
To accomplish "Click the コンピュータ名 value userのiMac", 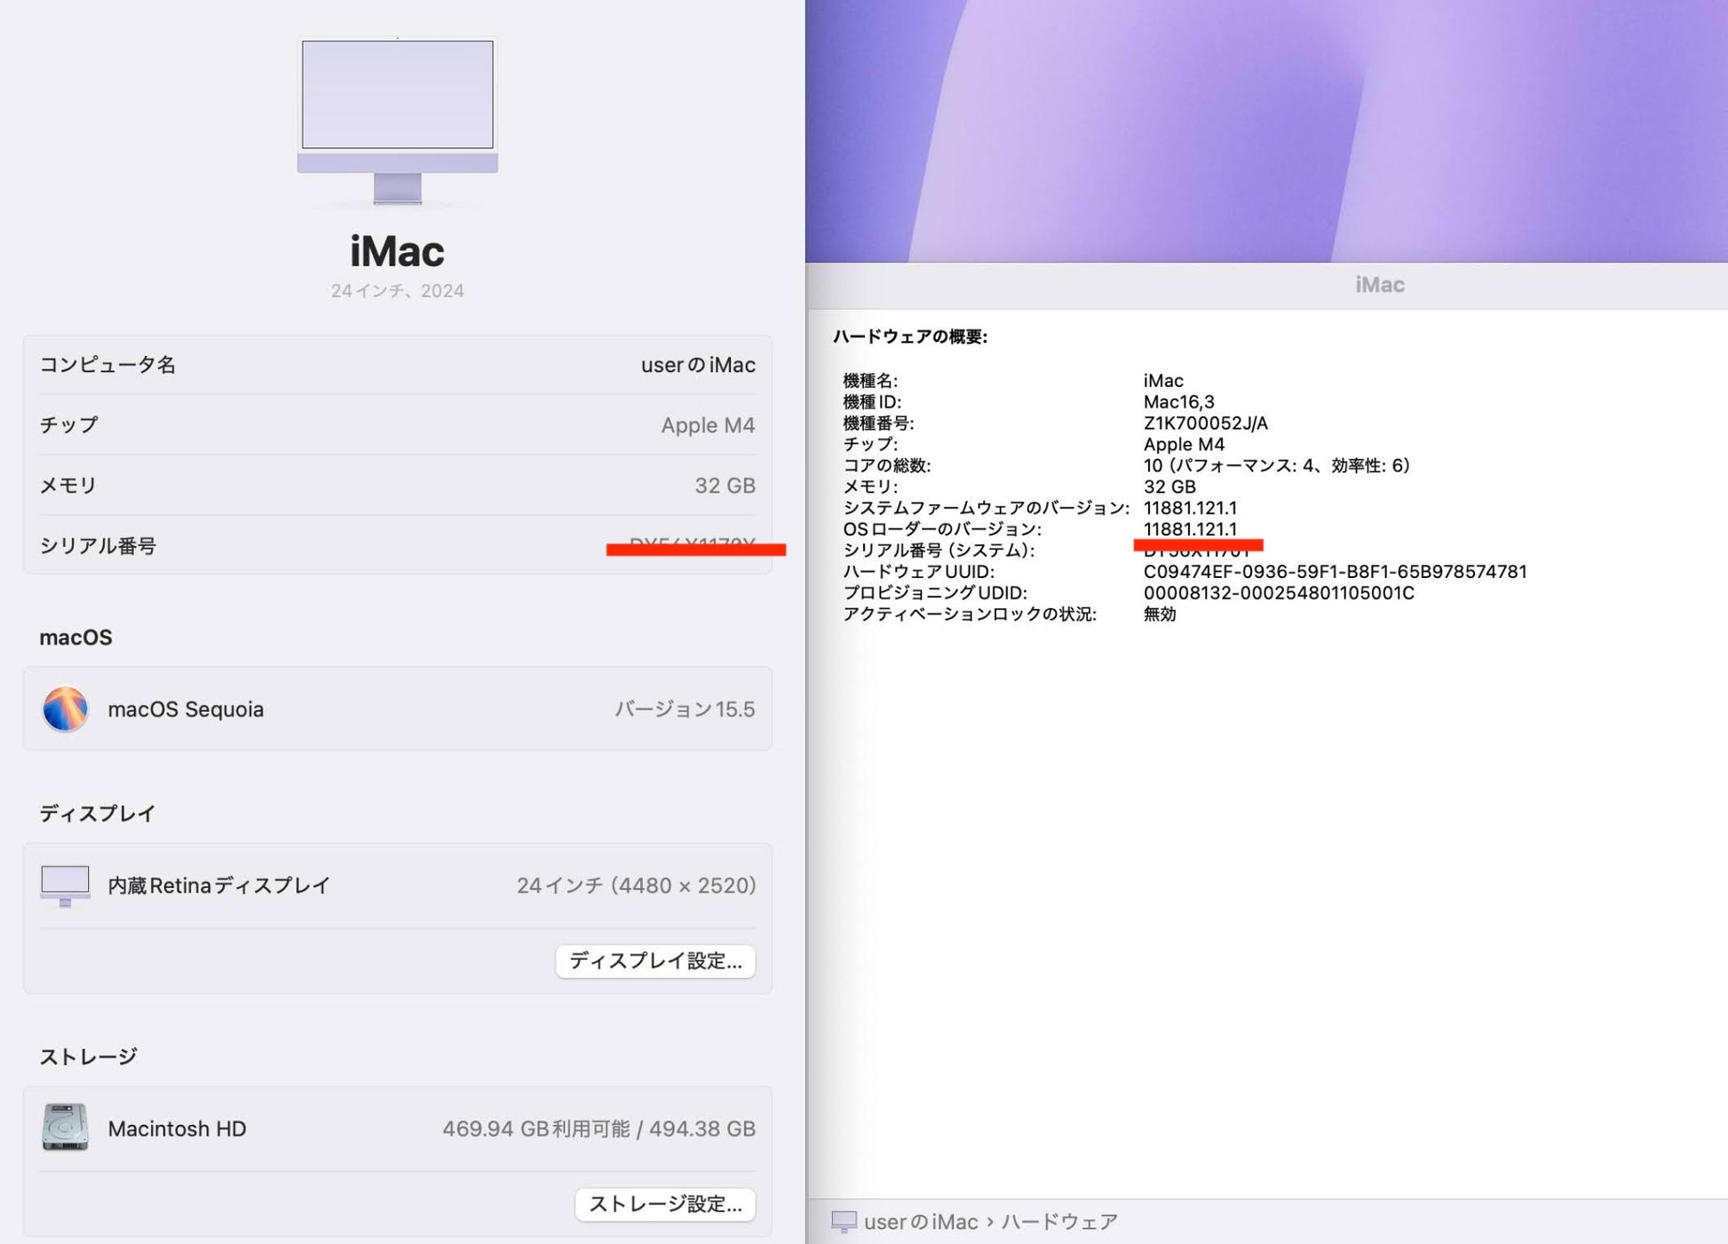I will [x=697, y=365].
